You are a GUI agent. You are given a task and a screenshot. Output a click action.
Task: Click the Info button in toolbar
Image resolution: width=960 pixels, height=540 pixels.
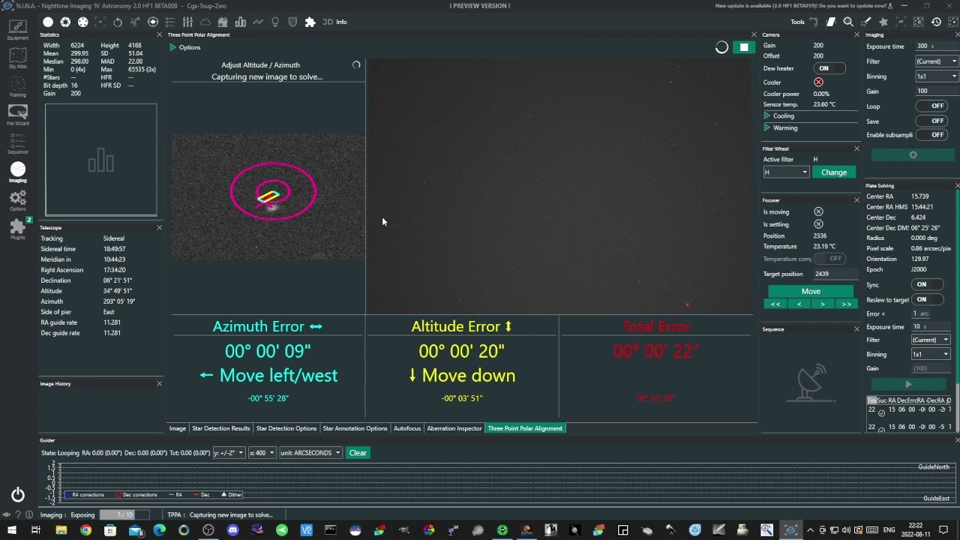341,22
